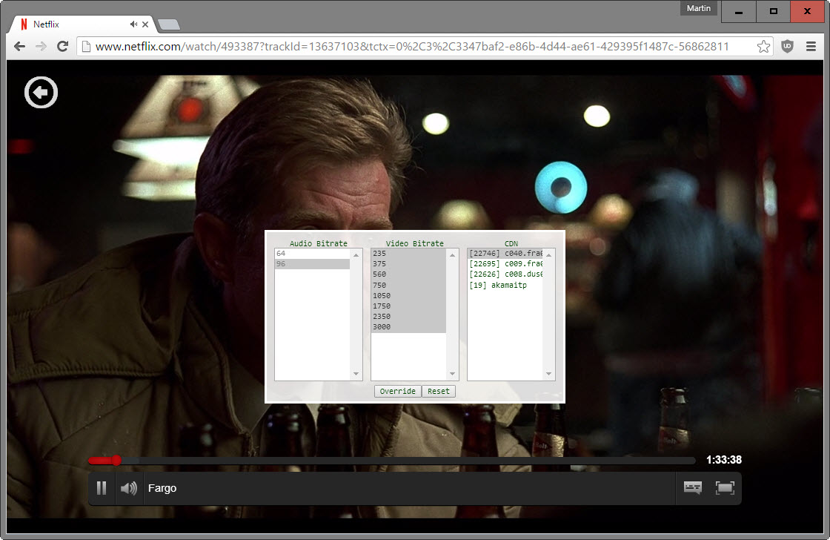Screen dimensions: 830x540
Task: Click the Audio Bitrate list's scroll up arrow
Action: click(x=356, y=255)
